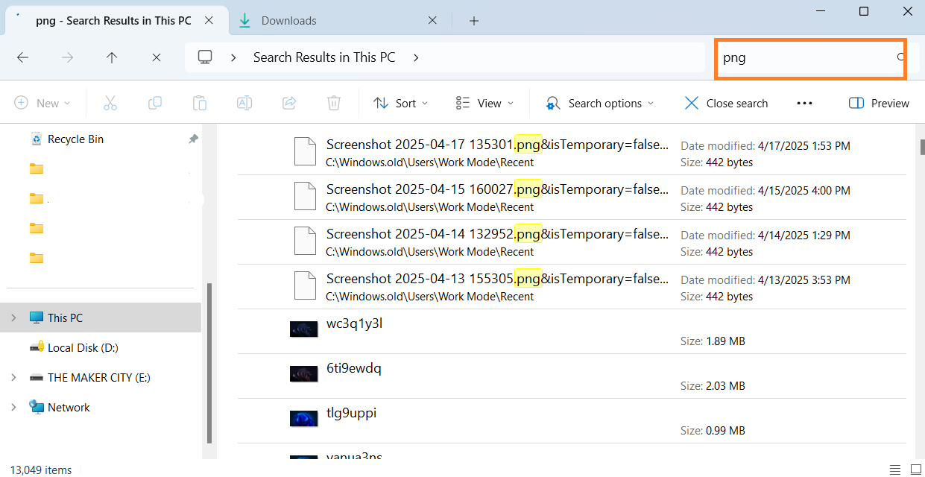This screenshot has width=925, height=477.
Task: Click the Cut scissors icon
Action: 110,103
